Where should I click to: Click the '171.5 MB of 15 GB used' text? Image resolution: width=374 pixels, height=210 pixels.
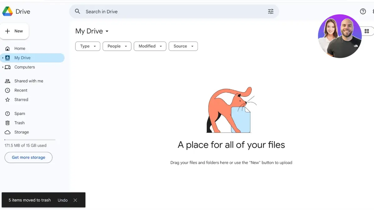click(x=26, y=145)
